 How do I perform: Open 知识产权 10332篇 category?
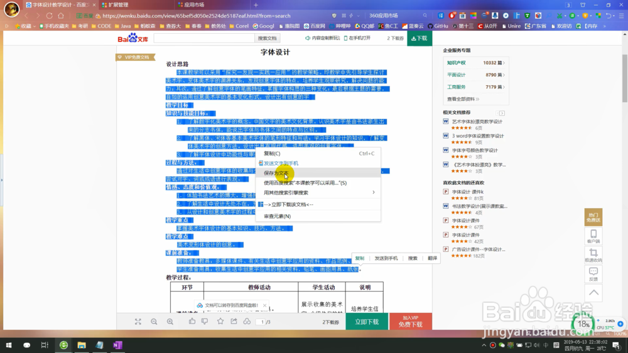475,63
